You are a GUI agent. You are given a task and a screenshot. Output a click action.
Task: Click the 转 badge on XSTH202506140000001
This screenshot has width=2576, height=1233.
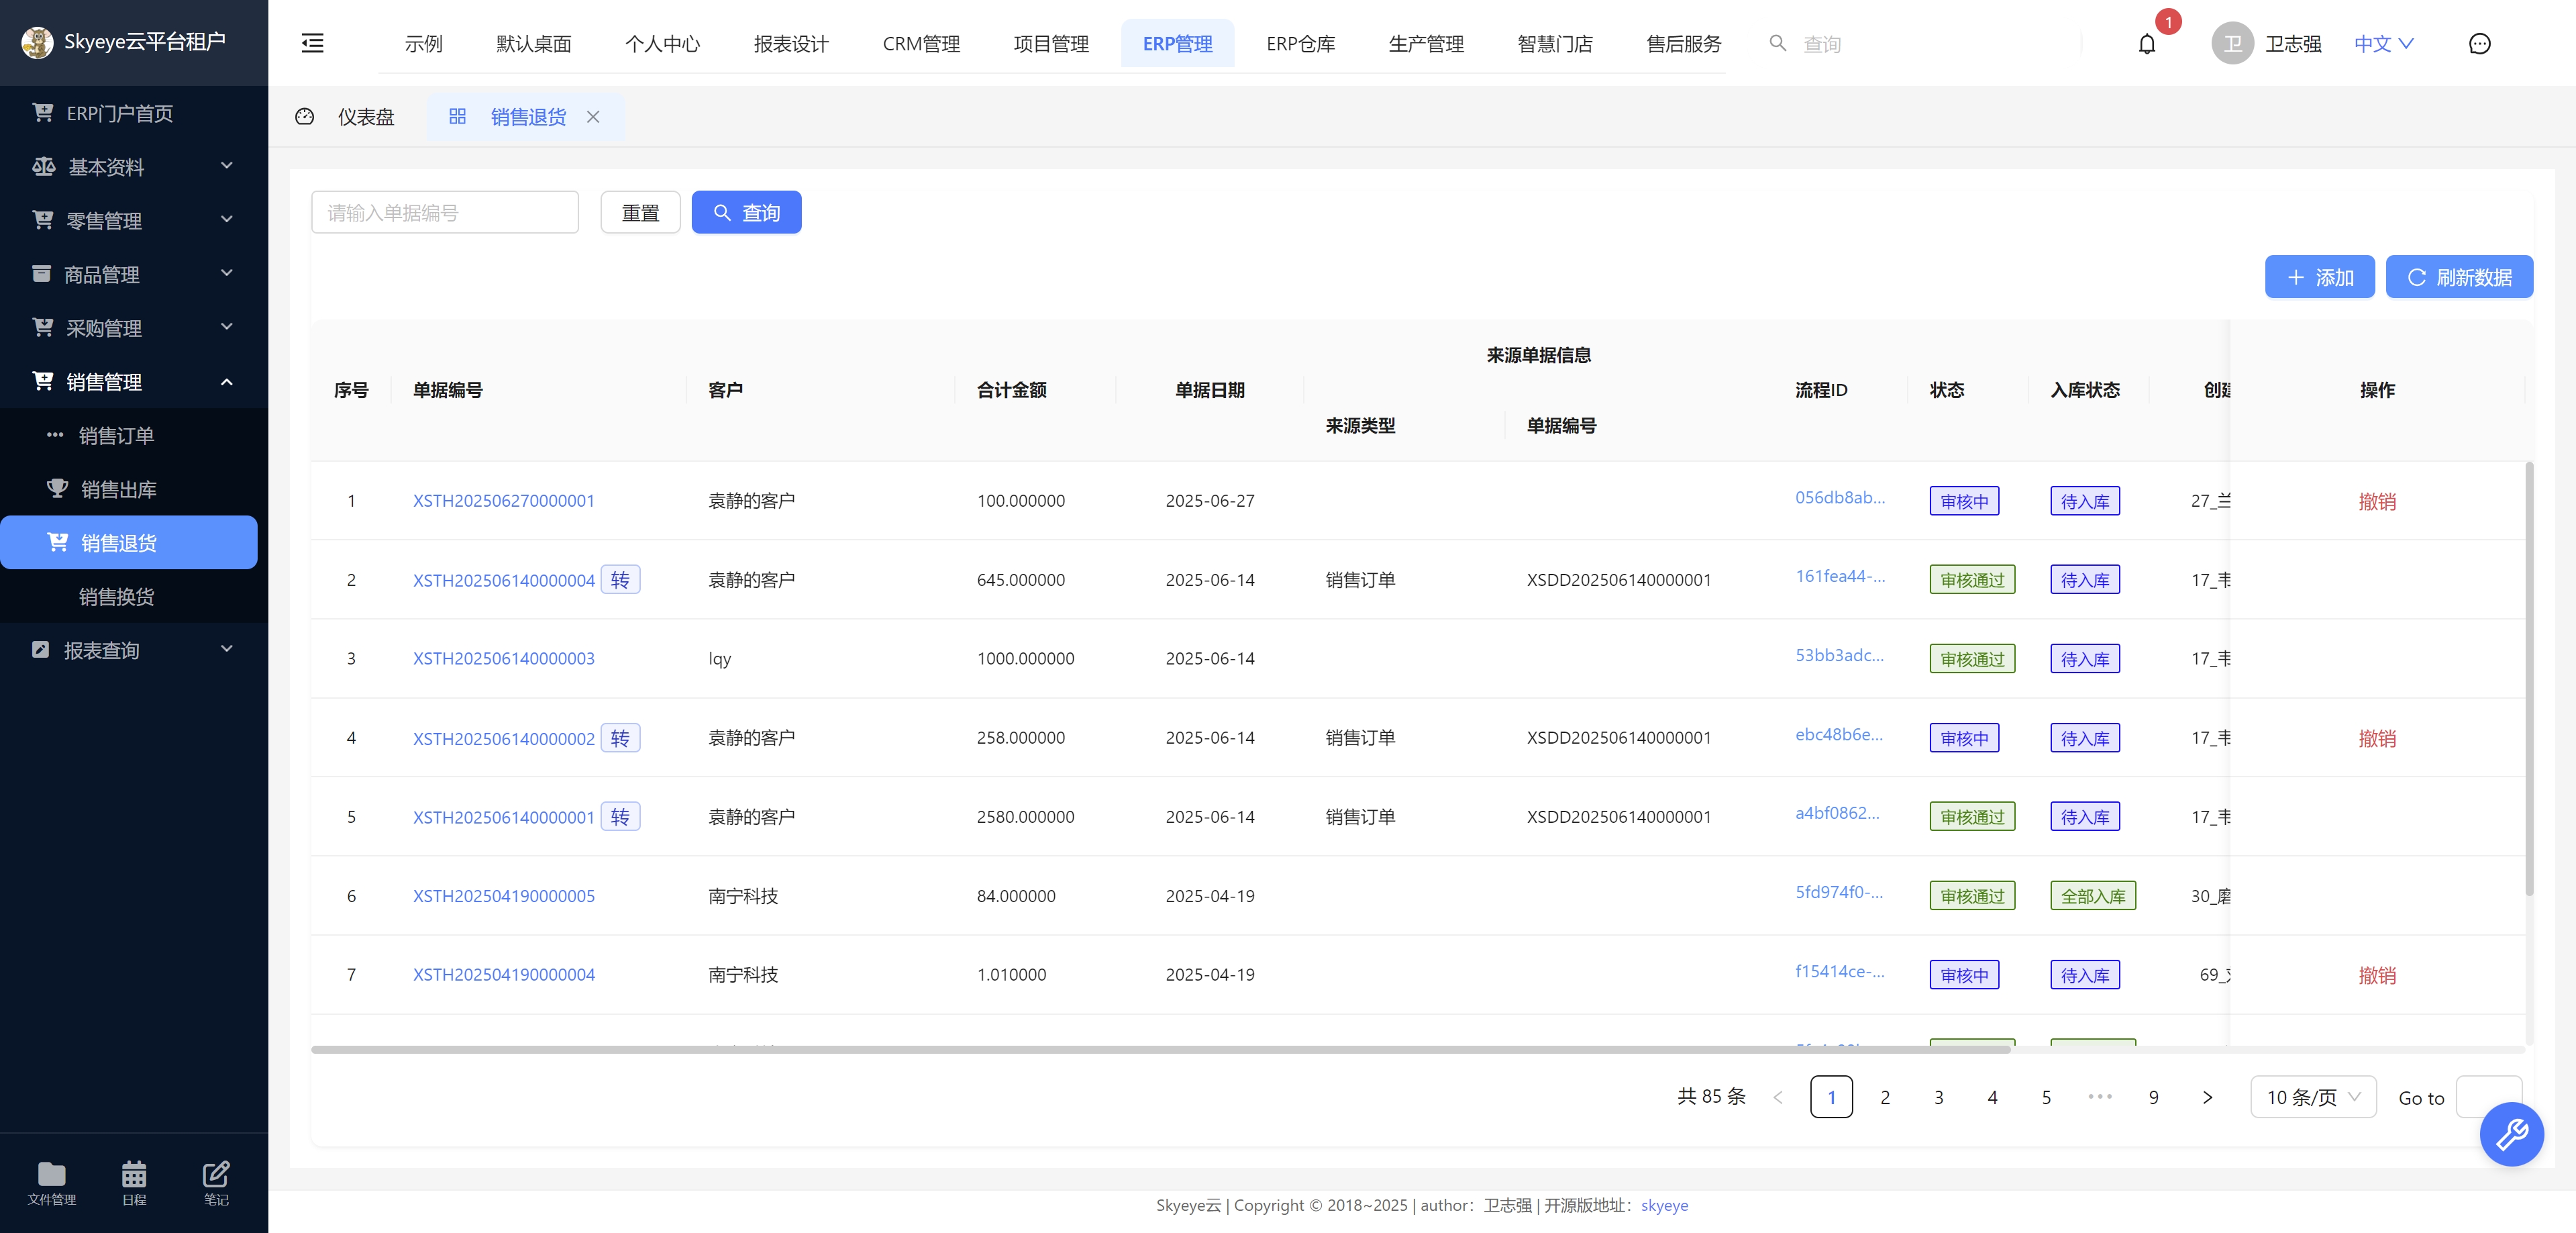(x=620, y=817)
